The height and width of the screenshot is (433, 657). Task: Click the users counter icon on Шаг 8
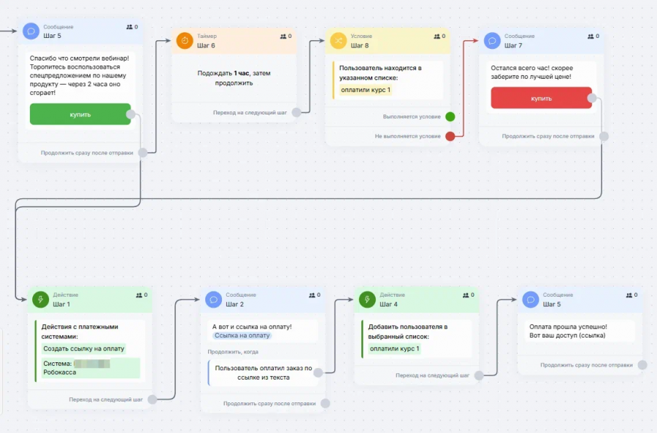(437, 36)
